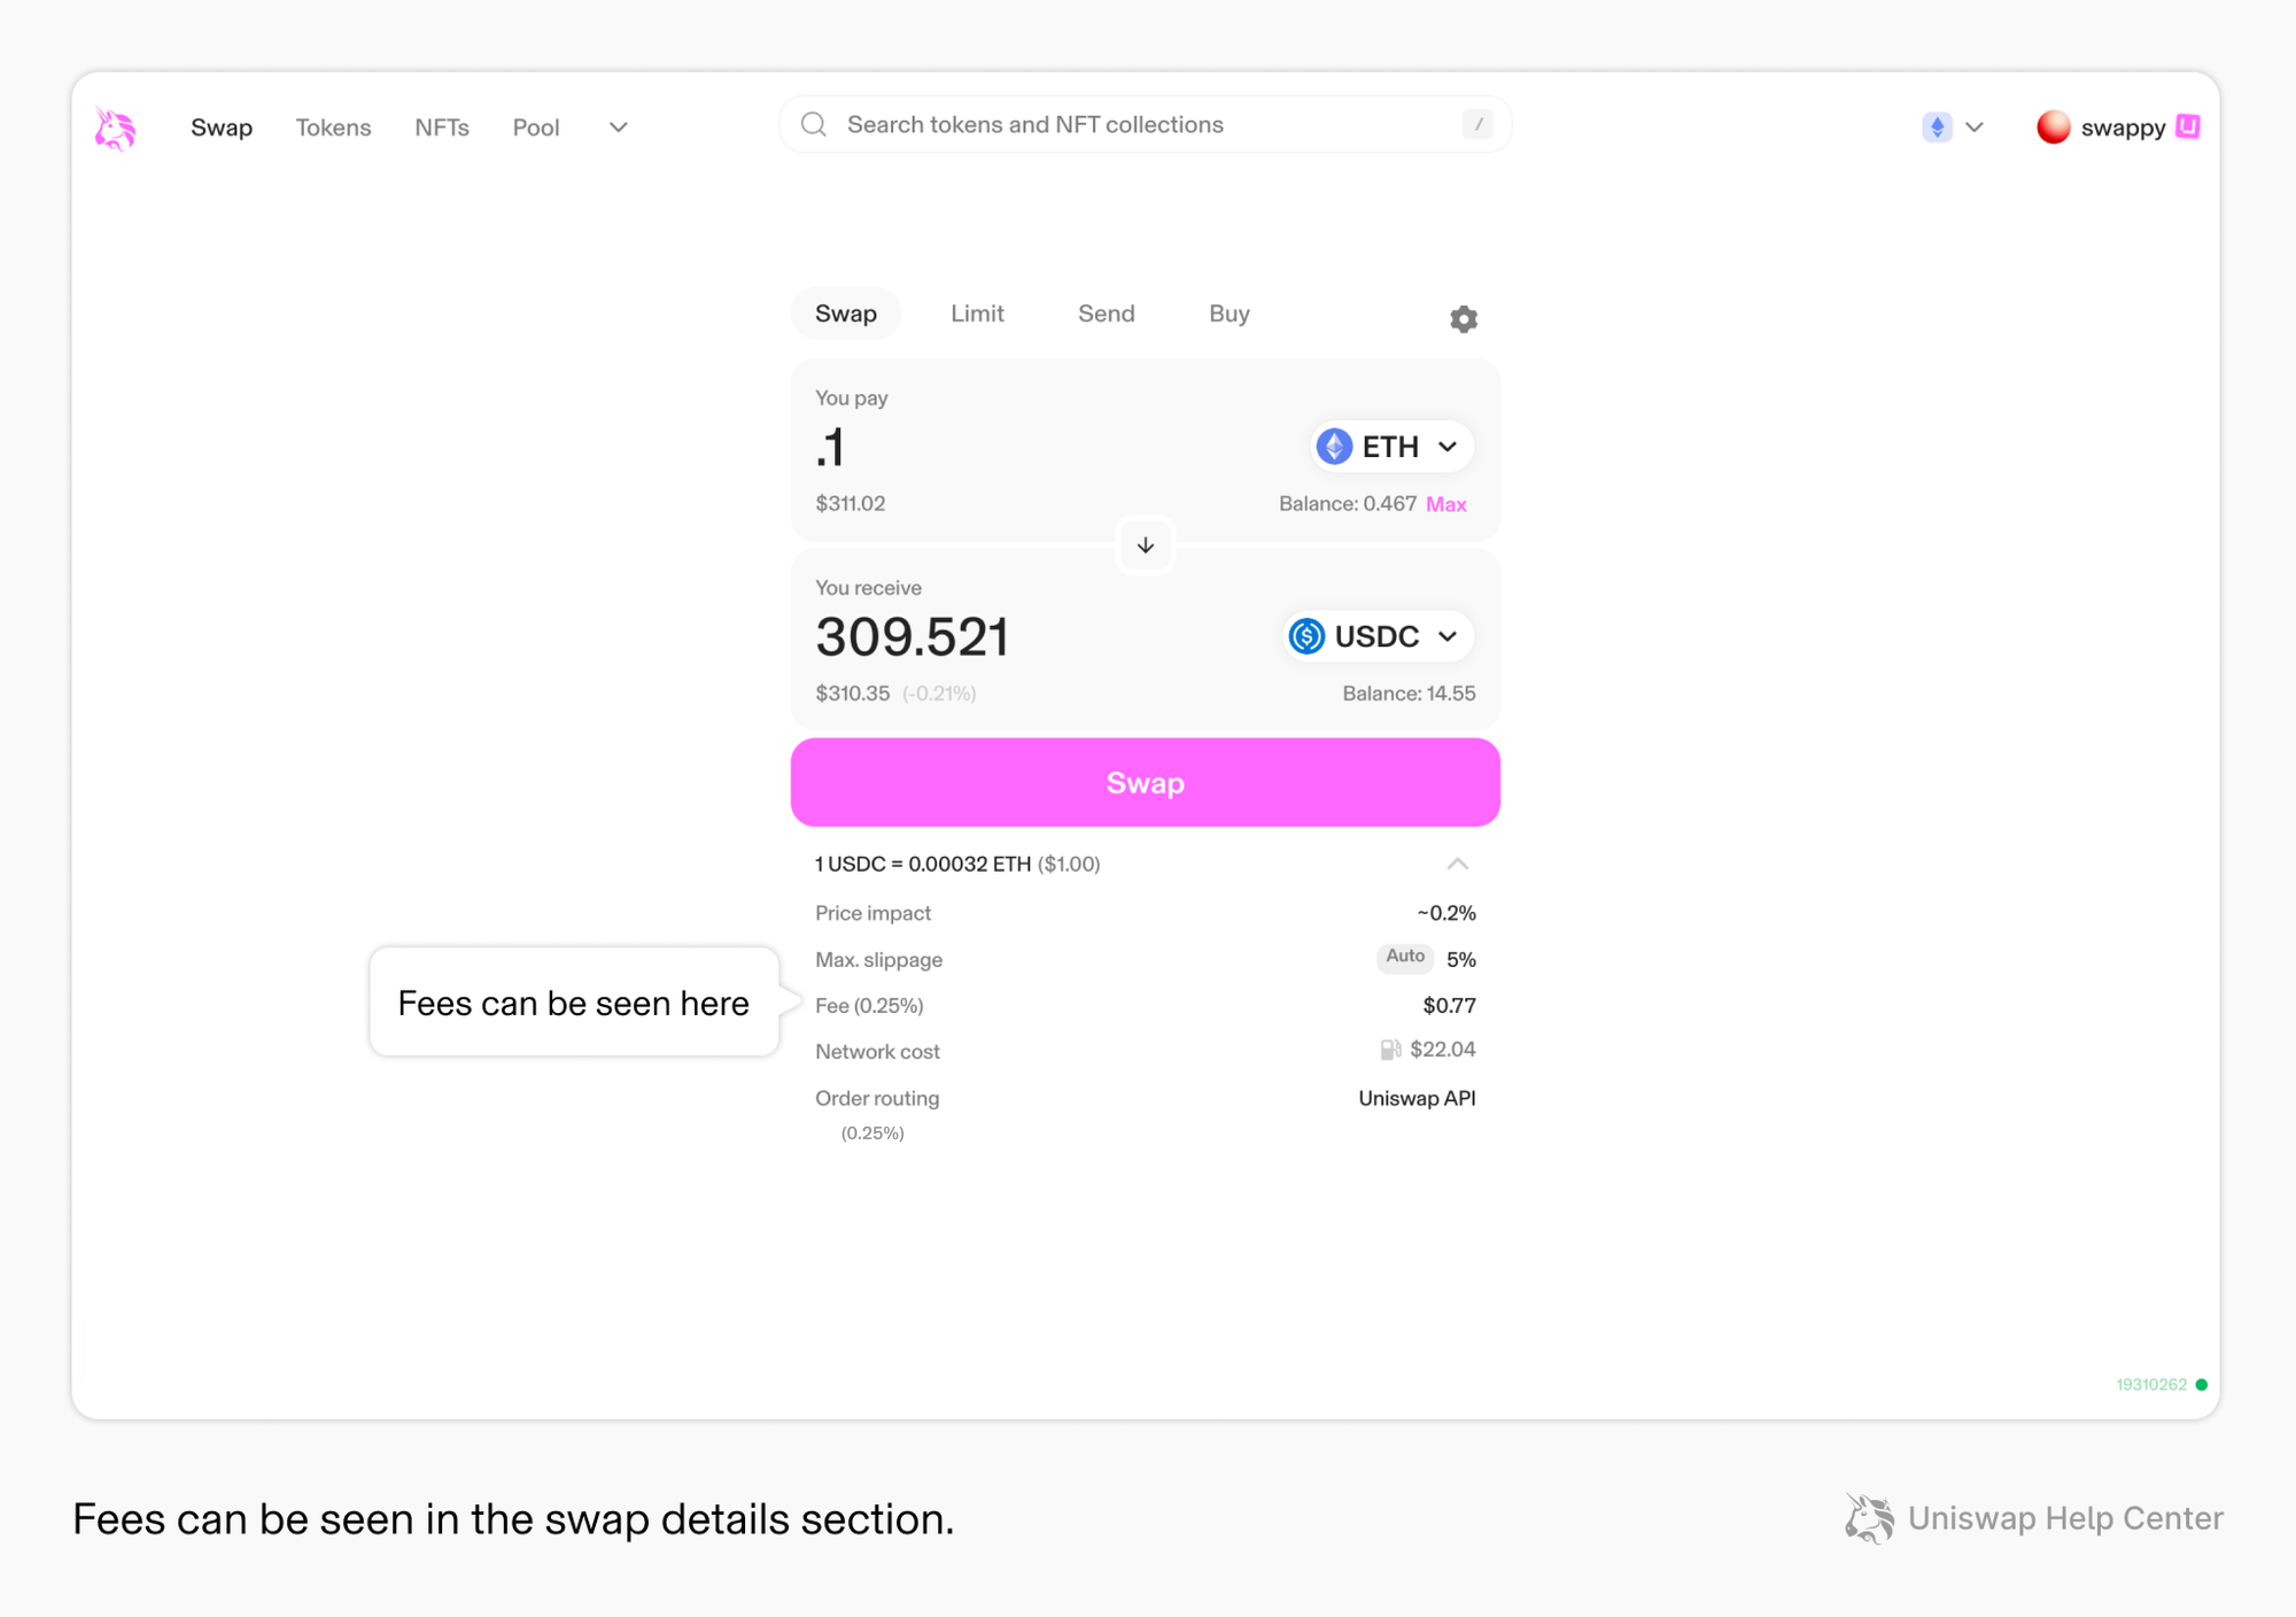2296x1617 pixels.
Task: Click the pink Uniswap wallet badge icon
Action: [x=2188, y=126]
